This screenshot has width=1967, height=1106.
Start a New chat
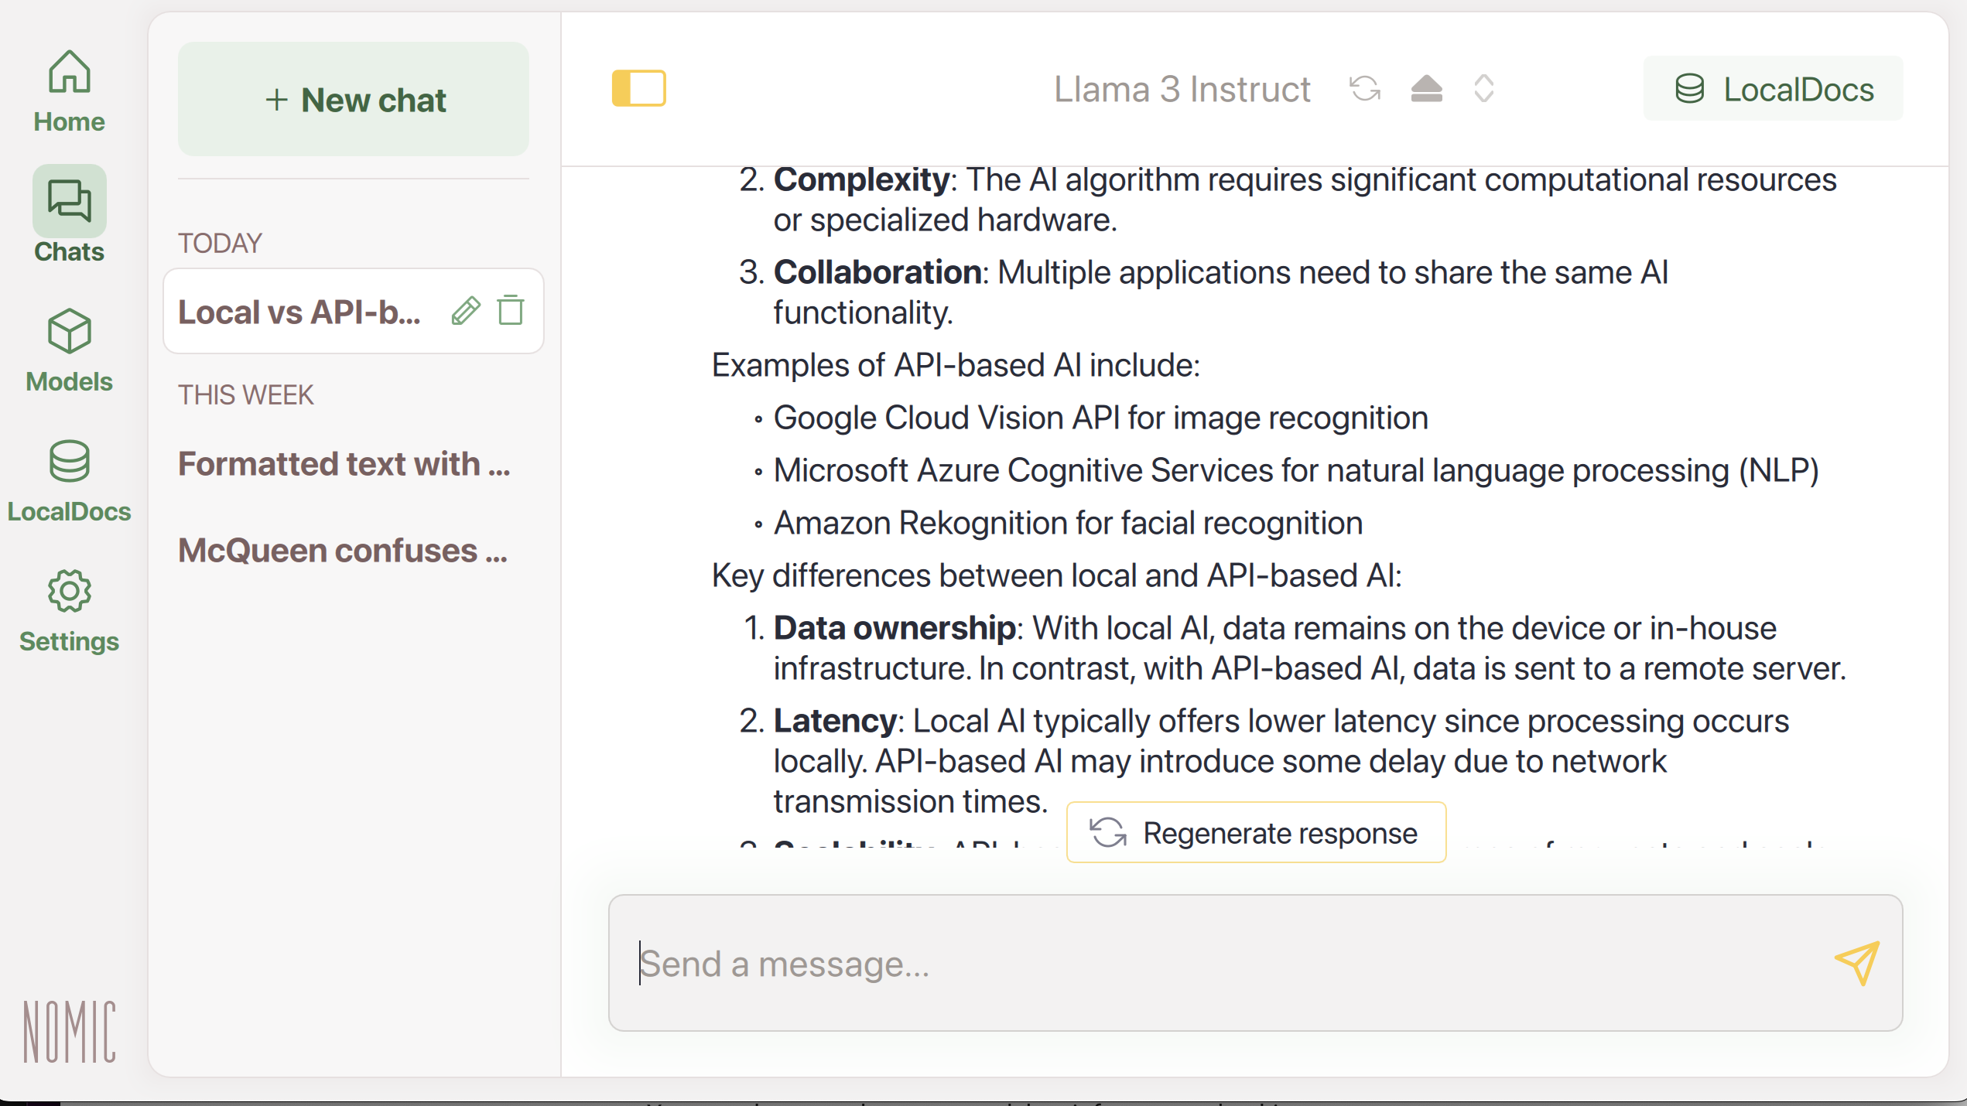click(354, 99)
